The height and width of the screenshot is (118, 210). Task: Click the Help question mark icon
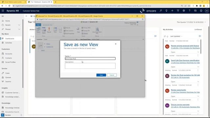[x=190, y=11]
